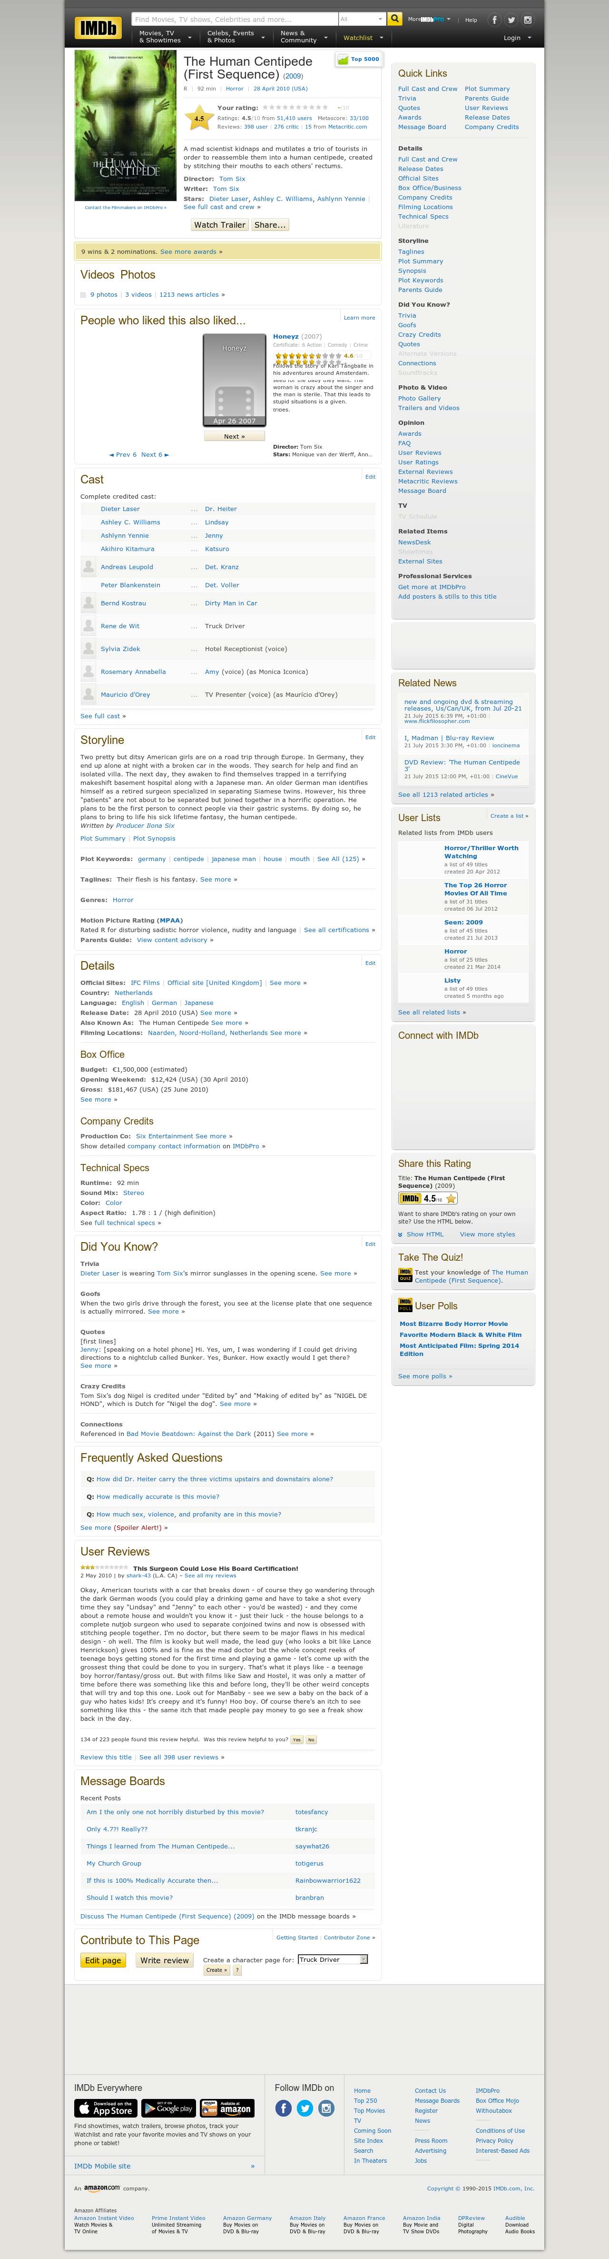Click Bernd Kostrau's avatar placeholder
This screenshot has width=609, height=2259.
(88, 603)
